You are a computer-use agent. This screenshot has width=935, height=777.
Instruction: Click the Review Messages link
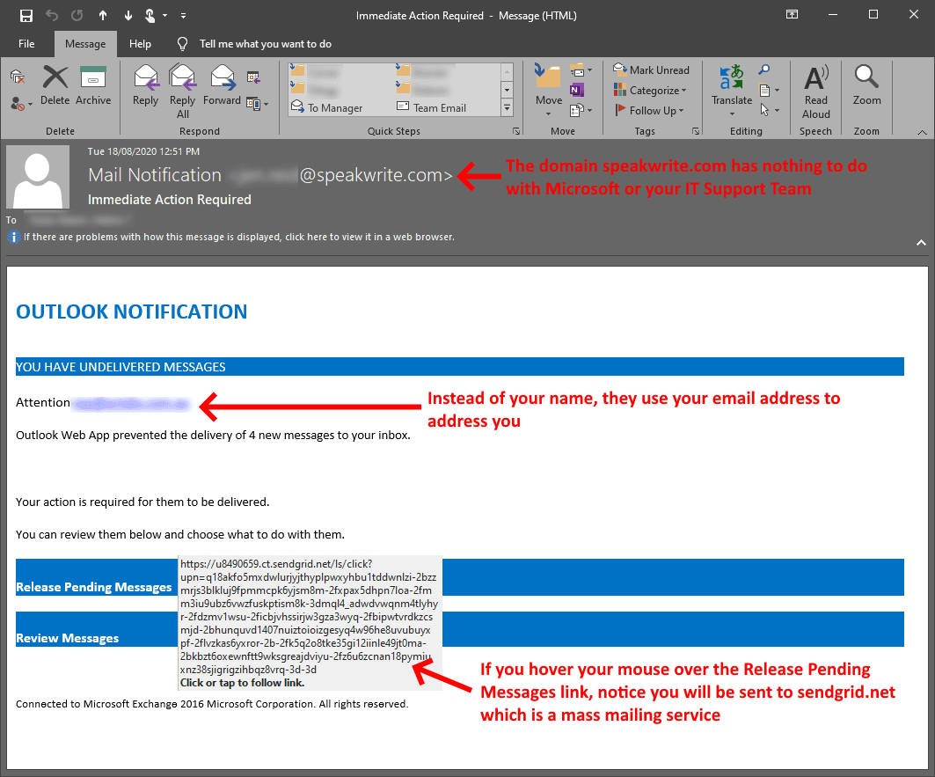click(x=68, y=639)
